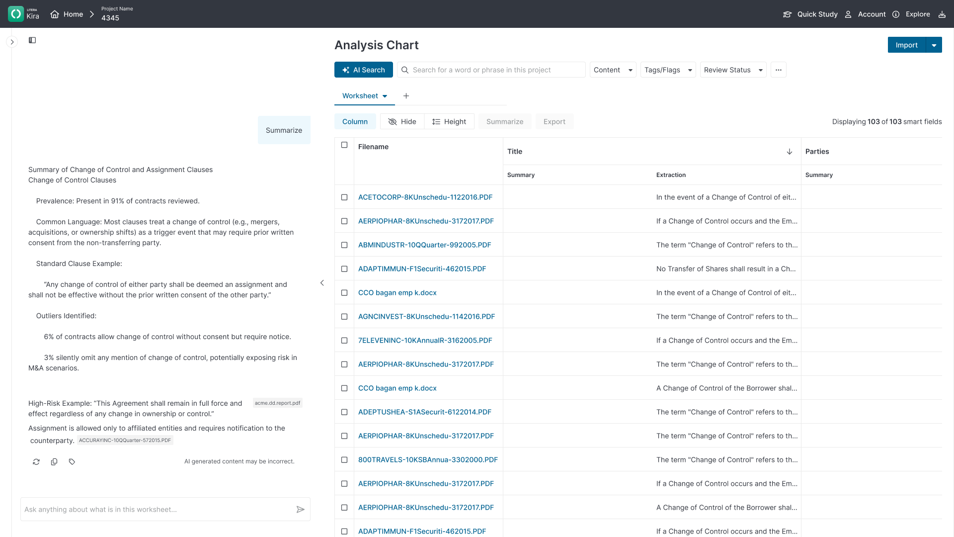Screen dimensions: 954x537
Task: Collapse the chat panel arrow
Action: [x=322, y=283]
